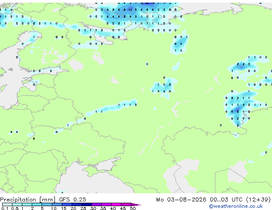Image resolution: width=272 pixels, height=210 pixels.
Task: Select the "30" legend scale label
Action: (93, 208)
